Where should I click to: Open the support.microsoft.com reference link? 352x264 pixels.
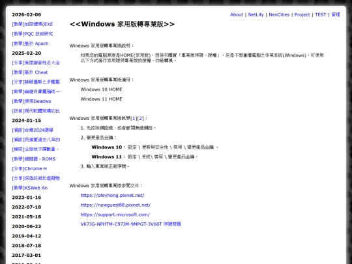(115, 214)
